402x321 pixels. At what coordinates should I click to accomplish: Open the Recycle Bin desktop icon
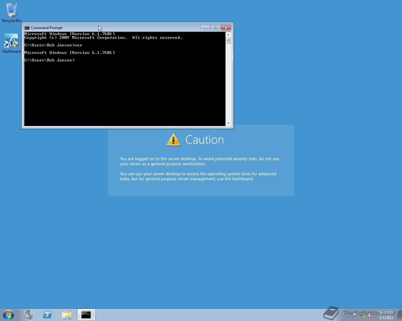click(11, 13)
